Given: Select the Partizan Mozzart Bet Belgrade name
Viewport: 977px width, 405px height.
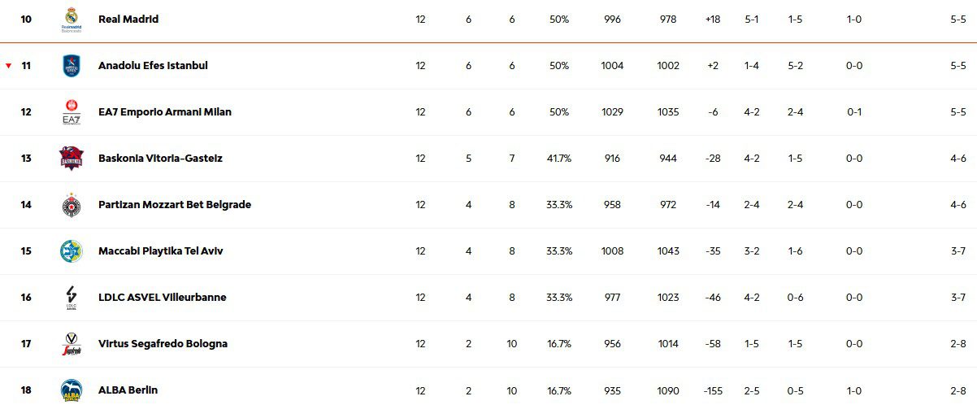Looking at the screenshot, I should [x=174, y=204].
